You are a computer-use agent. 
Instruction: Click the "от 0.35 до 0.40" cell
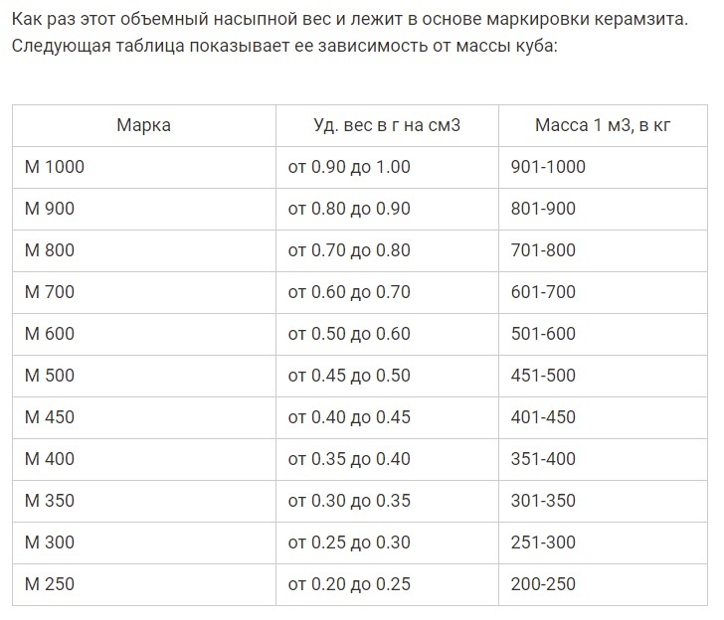click(x=349, y=459)
